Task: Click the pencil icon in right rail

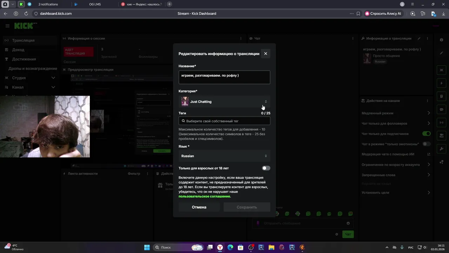Action: pyautogui.click(x=442, y=53)
